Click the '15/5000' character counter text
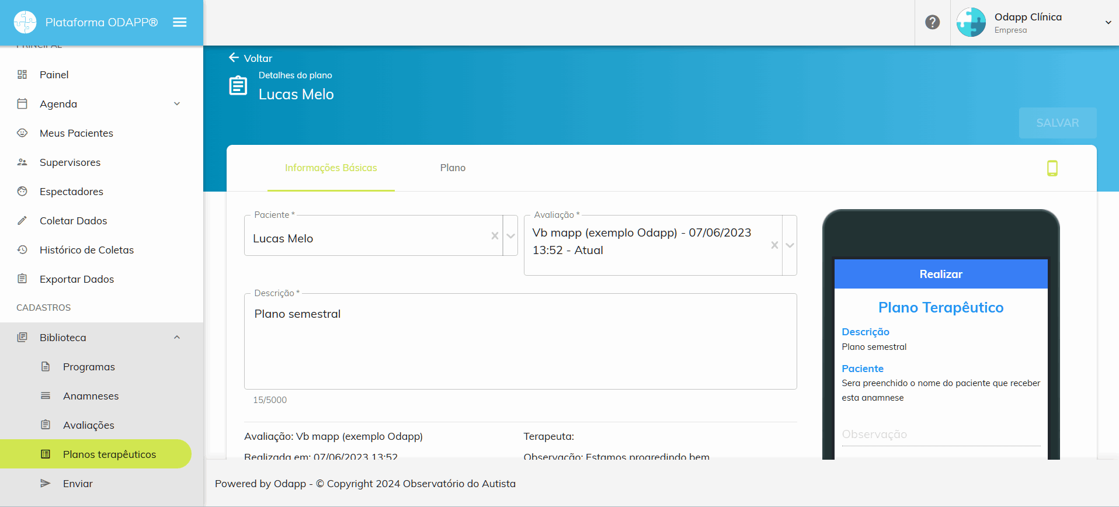 pyautogui.click(x=270, y=400)
